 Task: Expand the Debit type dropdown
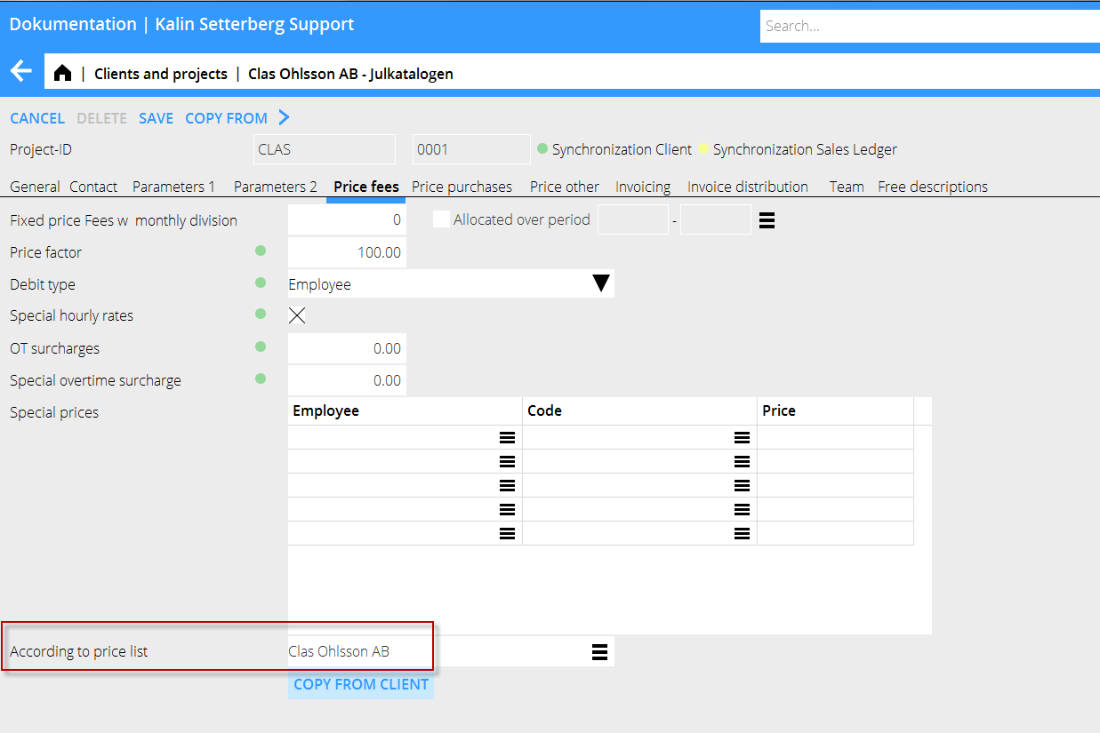pyautogui.click(x=601, y=284)
